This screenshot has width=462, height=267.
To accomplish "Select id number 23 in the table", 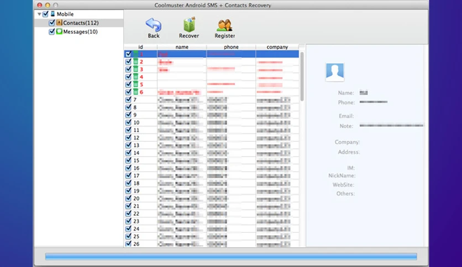I will pos(136,221).
